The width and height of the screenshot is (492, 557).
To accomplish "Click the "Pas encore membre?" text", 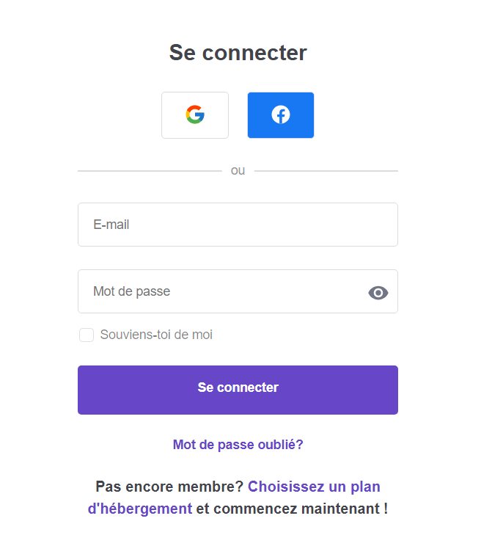I will pos(169,487).
